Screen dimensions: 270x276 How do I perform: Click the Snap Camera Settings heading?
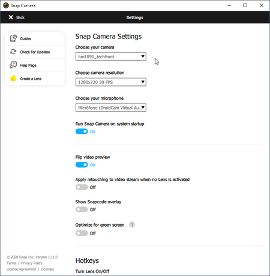(x=109, y=37)
